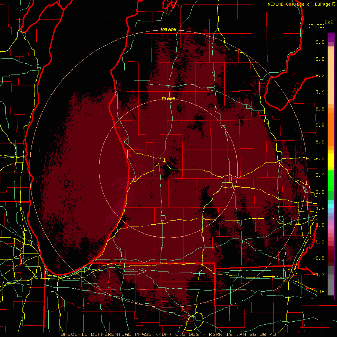Click the 1.0 value on the legend

(320, 225)
